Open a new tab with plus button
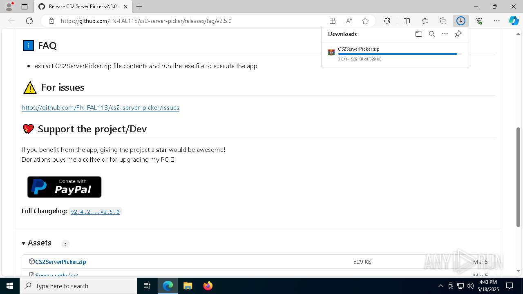Screen dimensions: 523x294 (139, 7)
